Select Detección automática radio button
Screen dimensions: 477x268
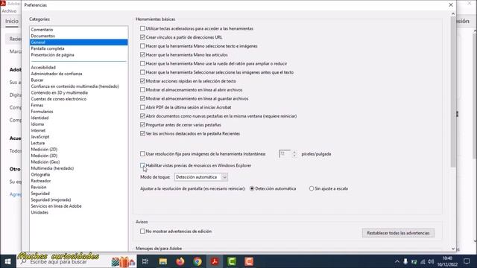252,188
